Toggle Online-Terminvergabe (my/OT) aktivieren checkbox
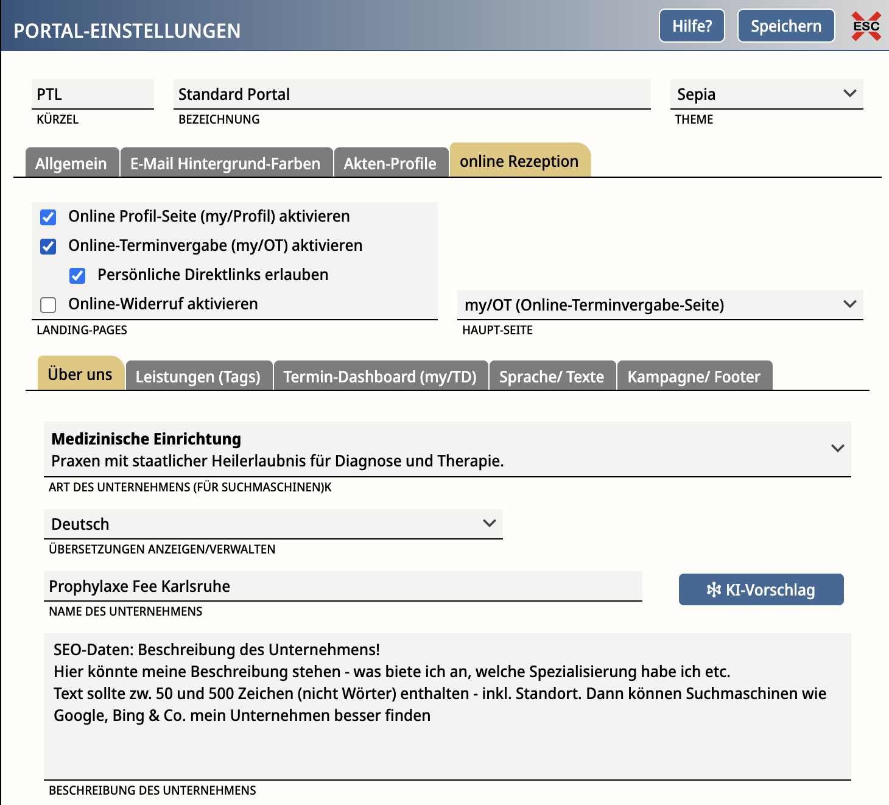Screen dimensions: 889x805 [48, 246]
